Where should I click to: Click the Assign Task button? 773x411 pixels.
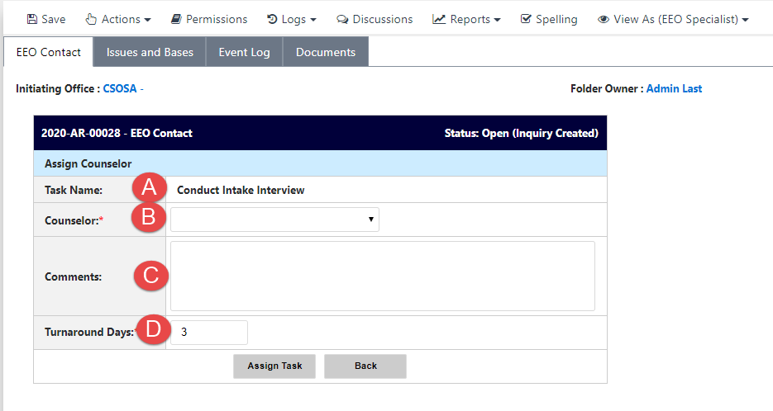click(x=274, y=366)
